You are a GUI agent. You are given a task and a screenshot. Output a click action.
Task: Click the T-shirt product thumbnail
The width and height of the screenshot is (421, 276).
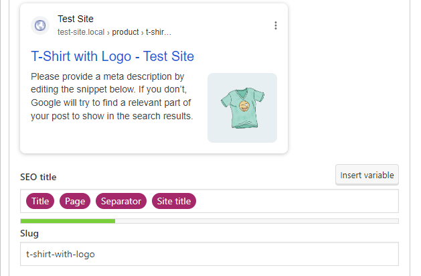(x=242, y=108)
